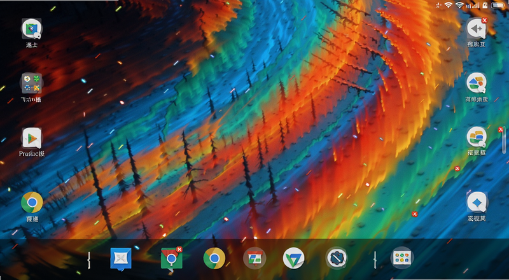Open the blue diamond icon at bottom right
The image size is (509, 280).
477,202
